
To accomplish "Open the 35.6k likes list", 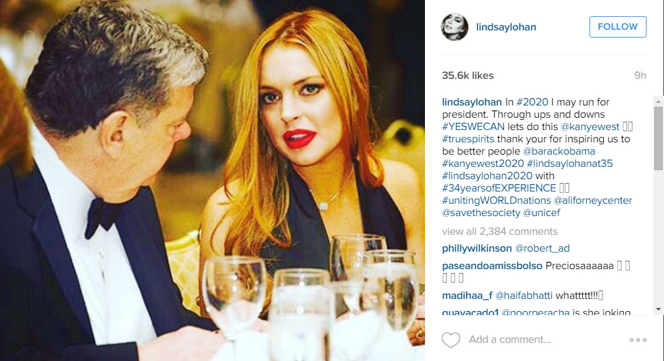I will [468, 75].
